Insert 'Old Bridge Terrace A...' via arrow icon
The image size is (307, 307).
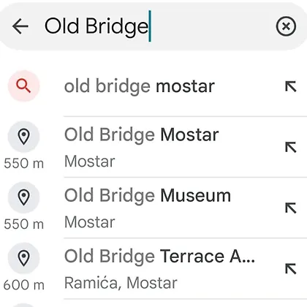tap(291, 269)
